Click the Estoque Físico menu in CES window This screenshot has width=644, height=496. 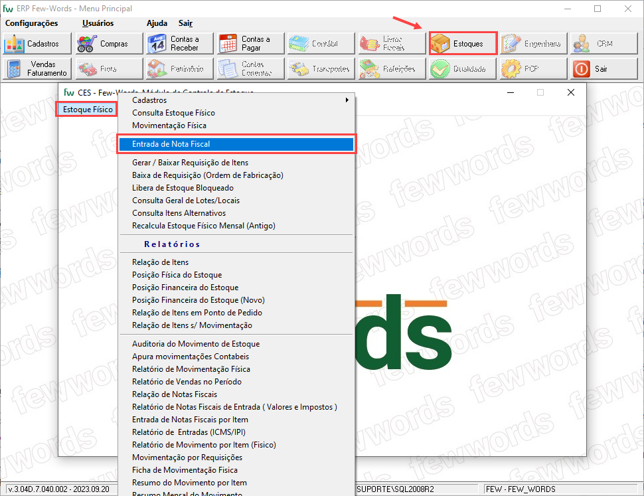[x=88, y=110]
